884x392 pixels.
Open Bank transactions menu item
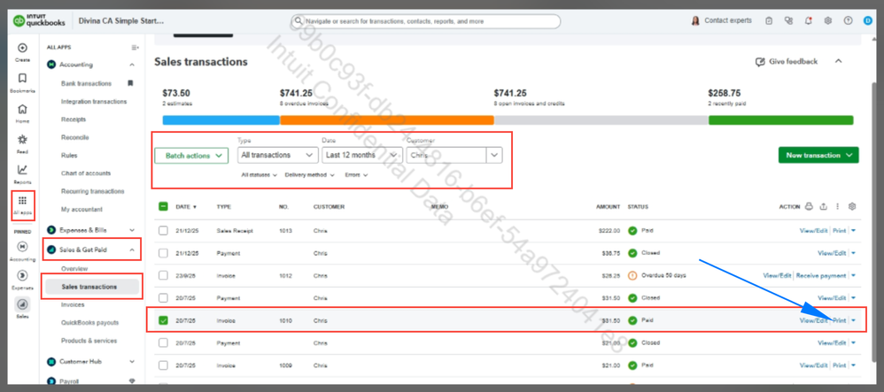(x=86, y=83)
